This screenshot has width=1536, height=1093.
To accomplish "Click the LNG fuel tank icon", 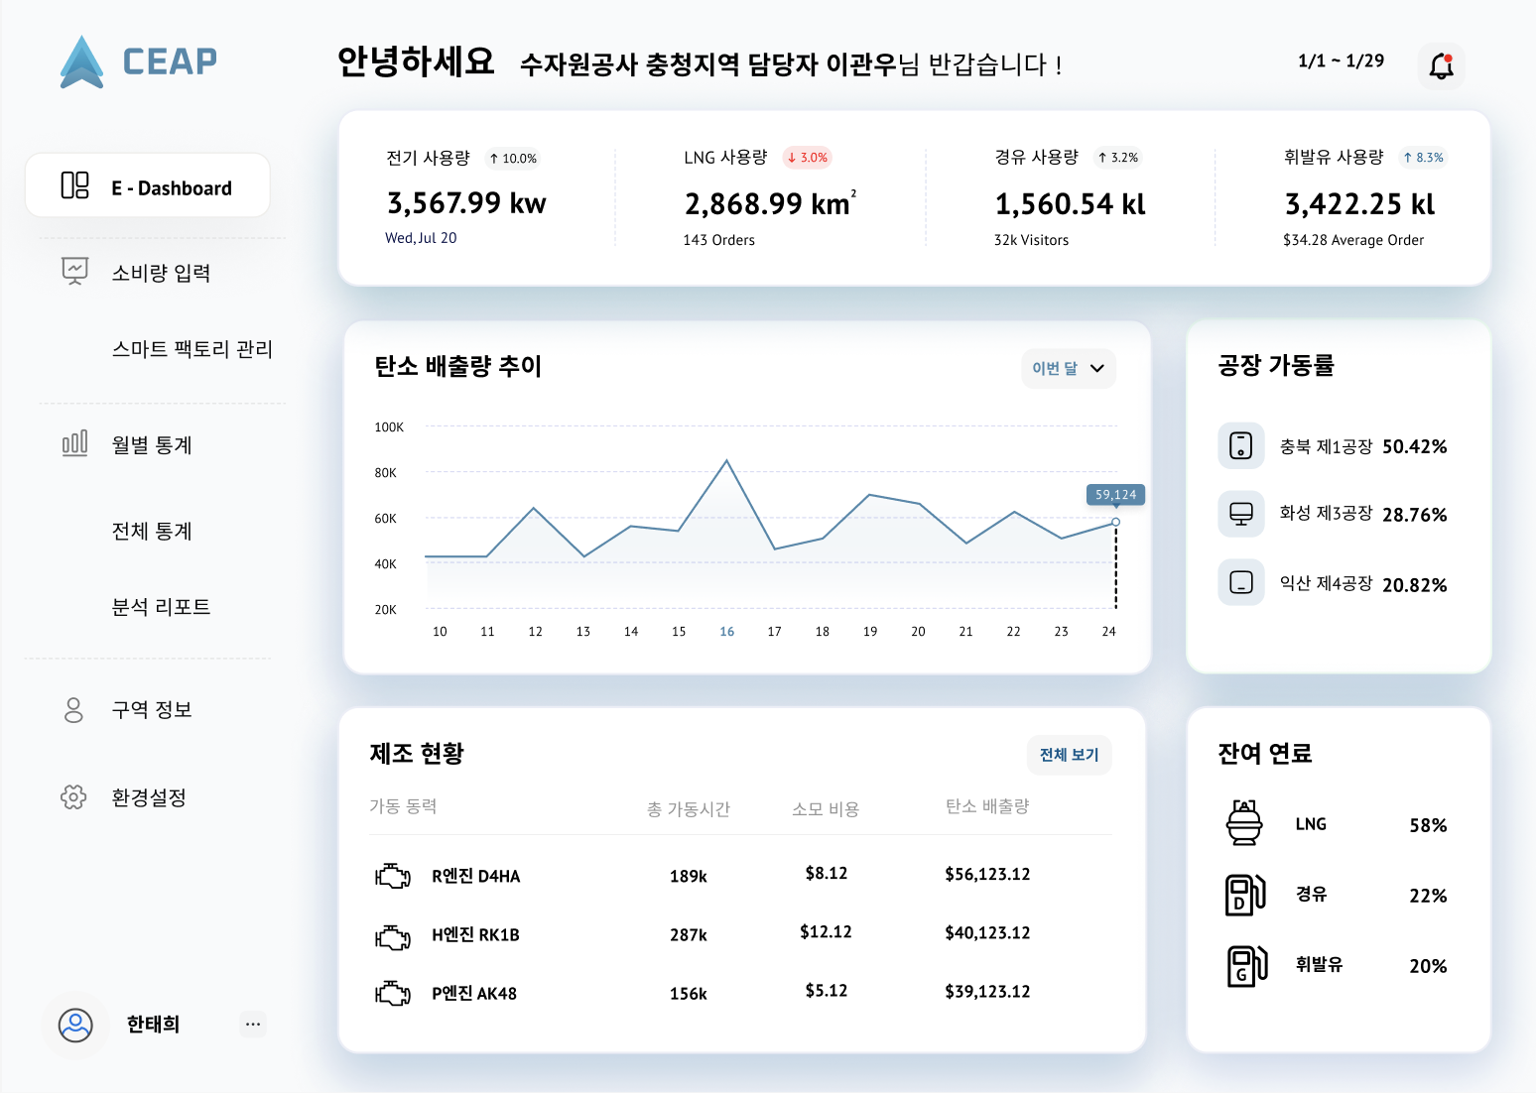I will point(1245,823).
